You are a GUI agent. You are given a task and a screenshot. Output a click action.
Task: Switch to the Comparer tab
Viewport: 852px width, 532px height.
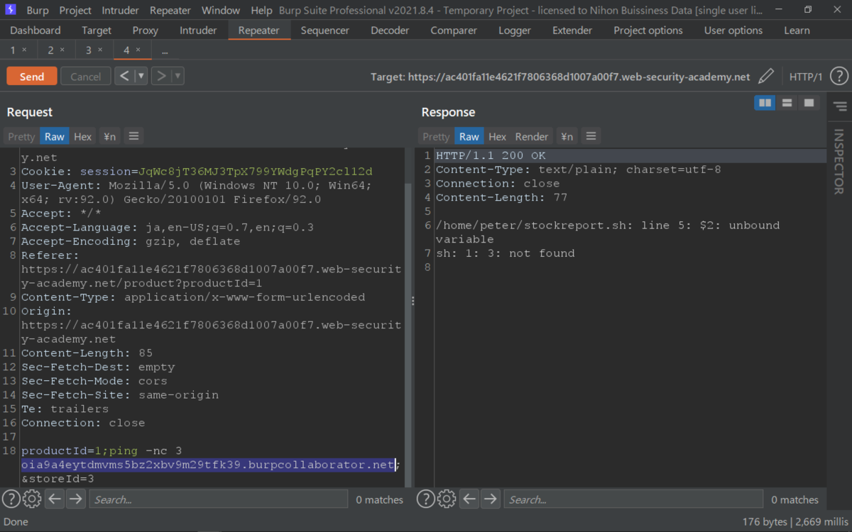(454, 31)
